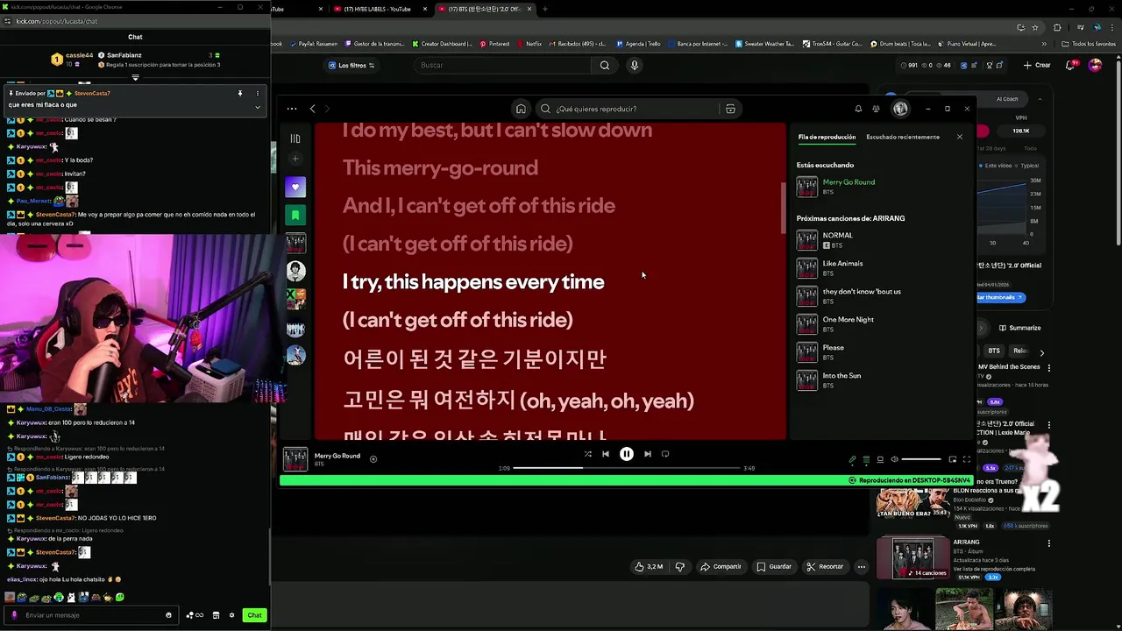
Task: Click Merry Go Round now-playing entry
Action: [880, 187]
